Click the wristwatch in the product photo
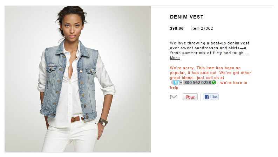Screen dimensions: 278x157 (103, 122)
